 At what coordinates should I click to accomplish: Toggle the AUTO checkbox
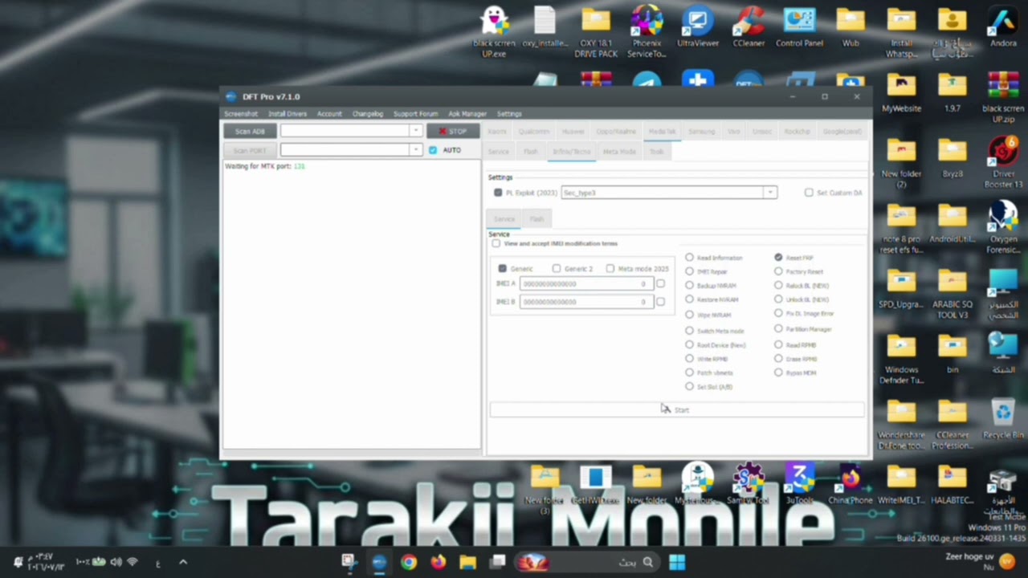(x=433, y=150)
